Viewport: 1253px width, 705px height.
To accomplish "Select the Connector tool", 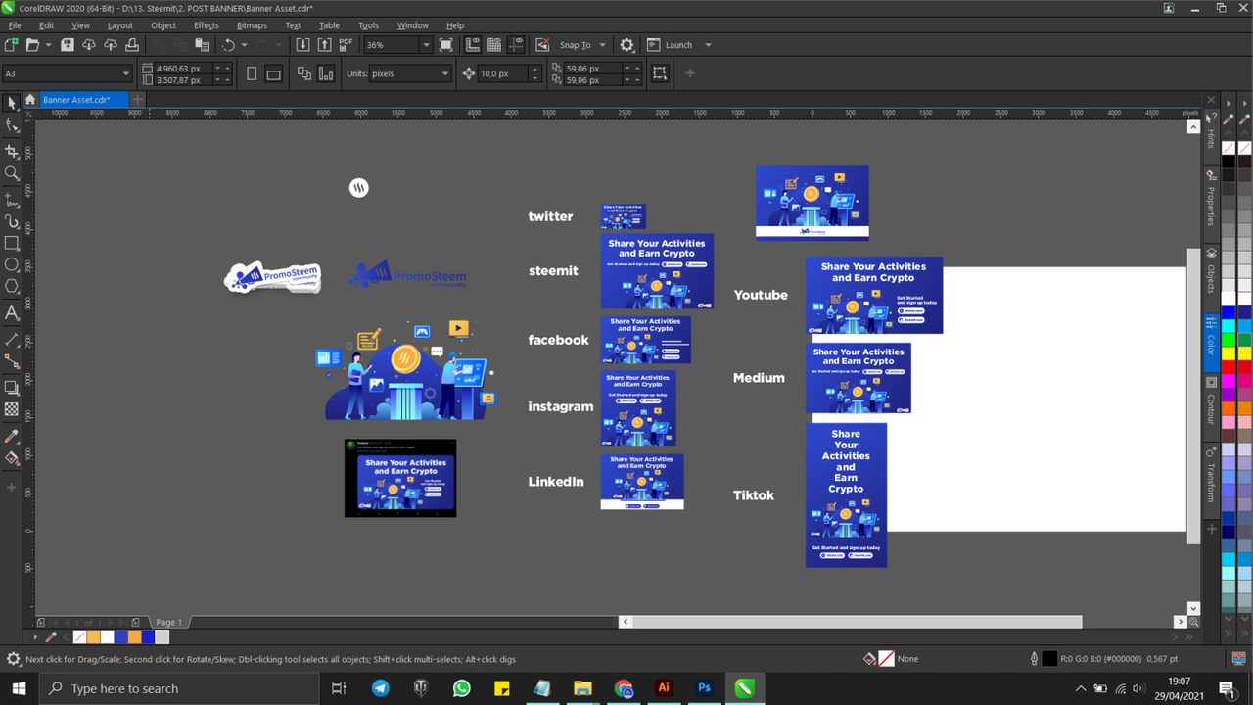I will pyautogui.click(x=12, y=362).
